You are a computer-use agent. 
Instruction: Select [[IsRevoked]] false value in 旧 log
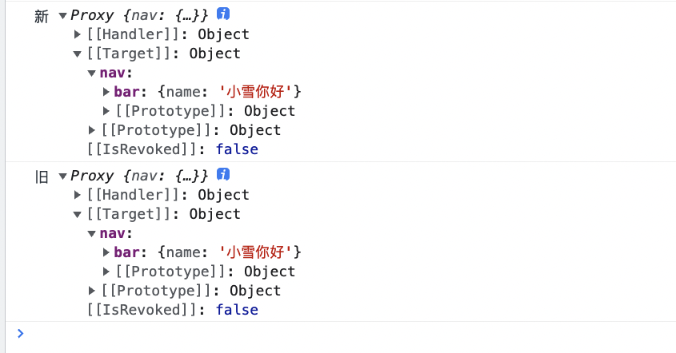237,310
